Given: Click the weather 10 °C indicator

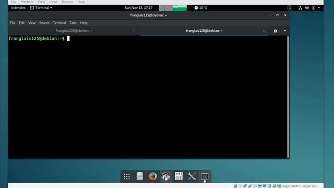Looking at the screenshot, I should click(200, 8).
